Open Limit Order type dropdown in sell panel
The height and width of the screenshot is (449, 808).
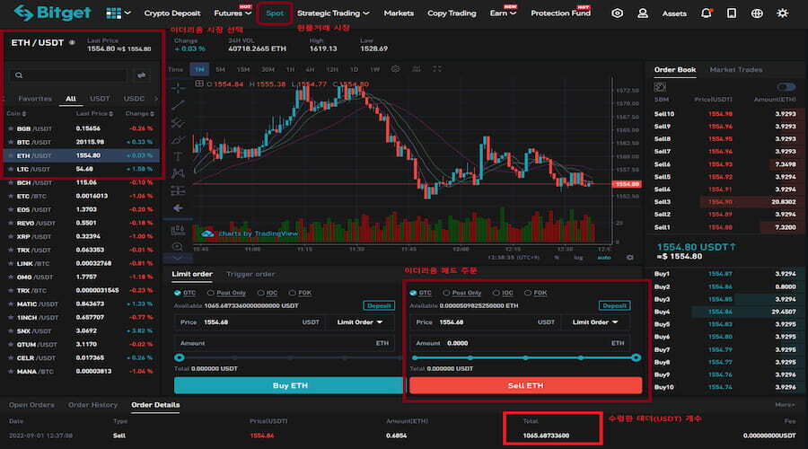pos(595,322)
